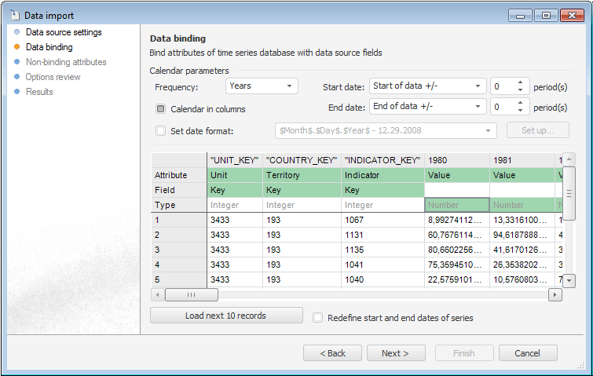The width and height of the screenshot is (593, 376).
Task: Select the Number type cell under 1980
Action: [456, 205]
